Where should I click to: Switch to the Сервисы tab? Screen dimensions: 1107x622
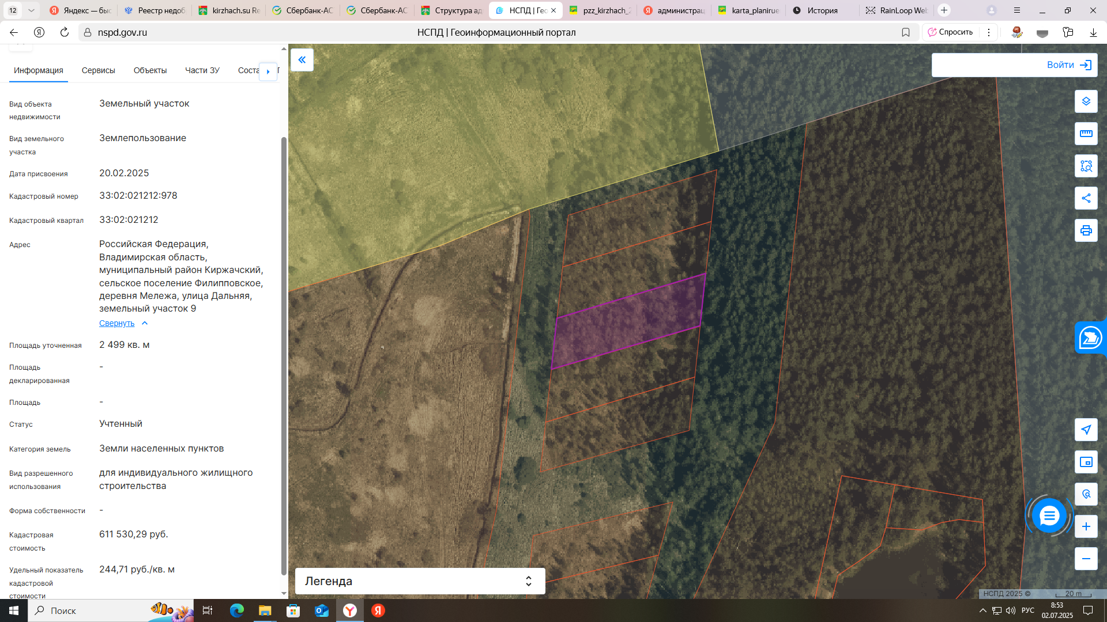tap(98, 70)
